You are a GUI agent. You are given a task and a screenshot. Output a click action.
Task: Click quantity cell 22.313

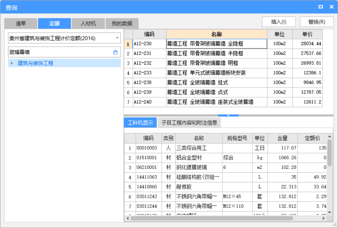tap(282, 187)
